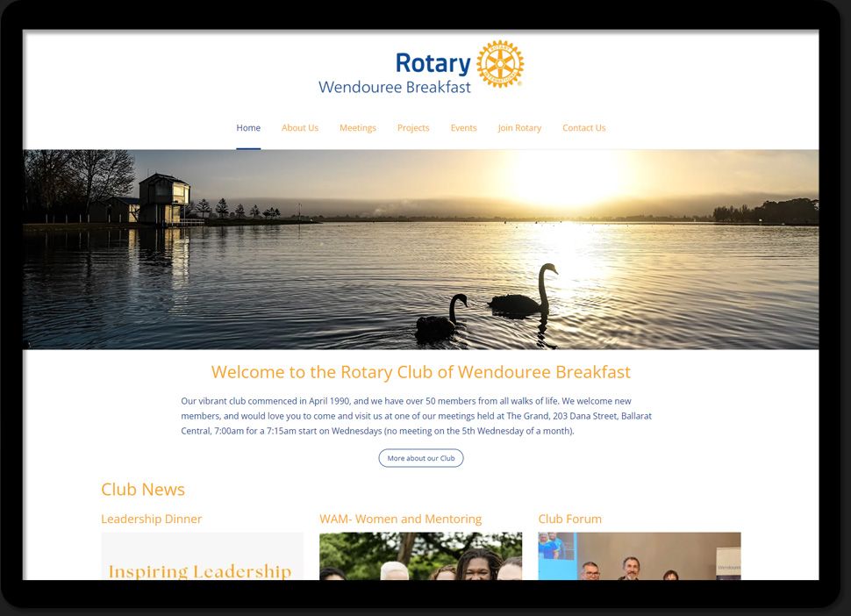Open the Contact Us page
This screenshot has height=616, width=851.
tap(583, 128)
